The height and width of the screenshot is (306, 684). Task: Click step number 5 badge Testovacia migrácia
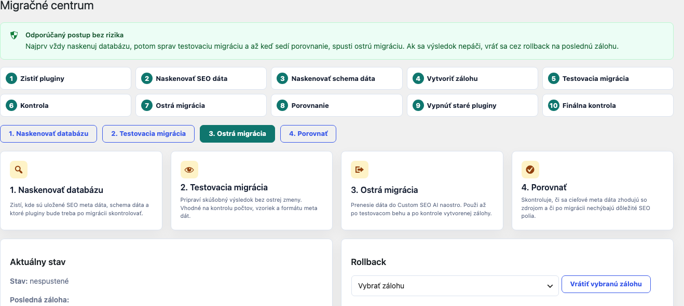553,79
